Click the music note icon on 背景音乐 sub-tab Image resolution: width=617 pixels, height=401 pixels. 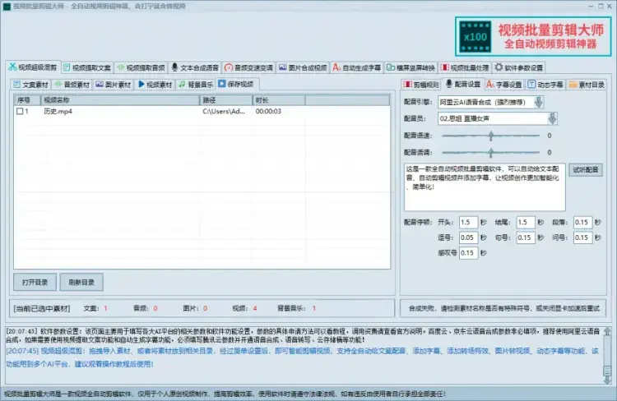(x=182, y=84)
